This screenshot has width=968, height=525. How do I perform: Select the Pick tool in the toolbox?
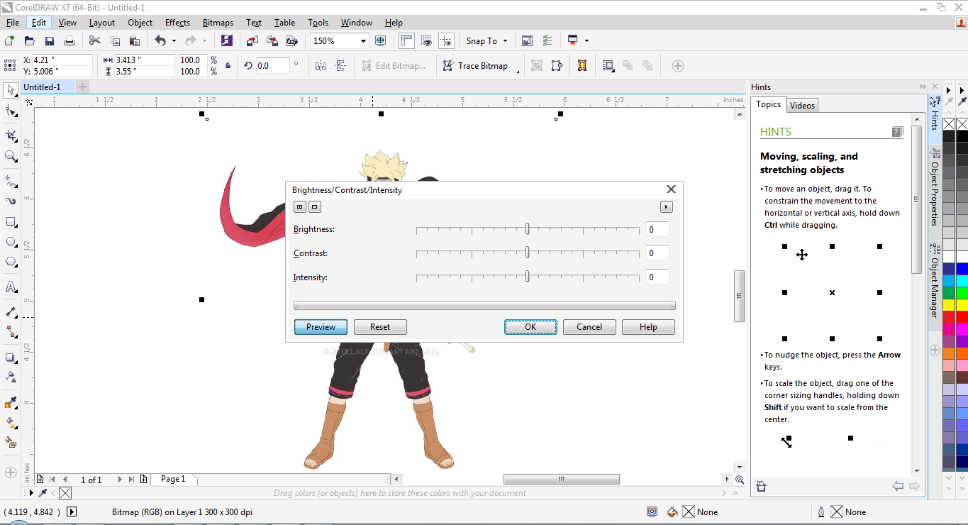[x=11, y=90]
